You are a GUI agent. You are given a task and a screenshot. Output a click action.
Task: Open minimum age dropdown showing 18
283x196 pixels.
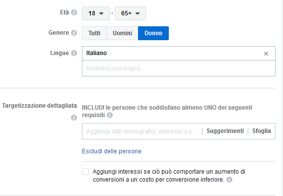point(96,13)
